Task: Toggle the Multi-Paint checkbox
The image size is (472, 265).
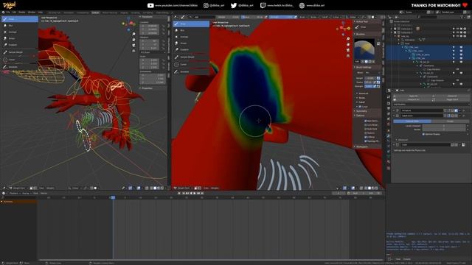Action: (x=366, y=129)
